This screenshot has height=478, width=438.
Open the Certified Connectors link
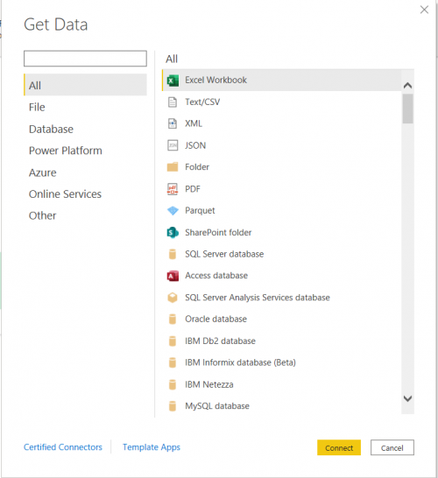pos(63,447)
